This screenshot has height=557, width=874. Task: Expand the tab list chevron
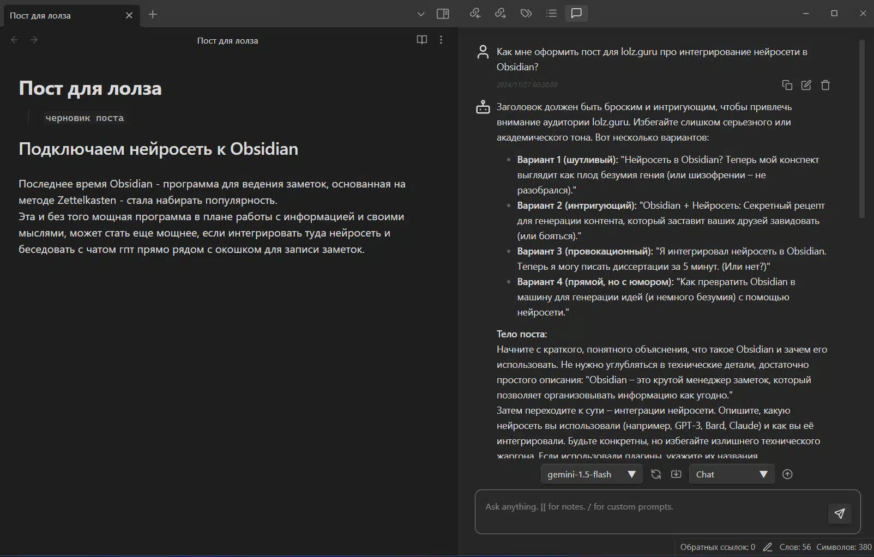pyautogui.click(x=420, y=14)
